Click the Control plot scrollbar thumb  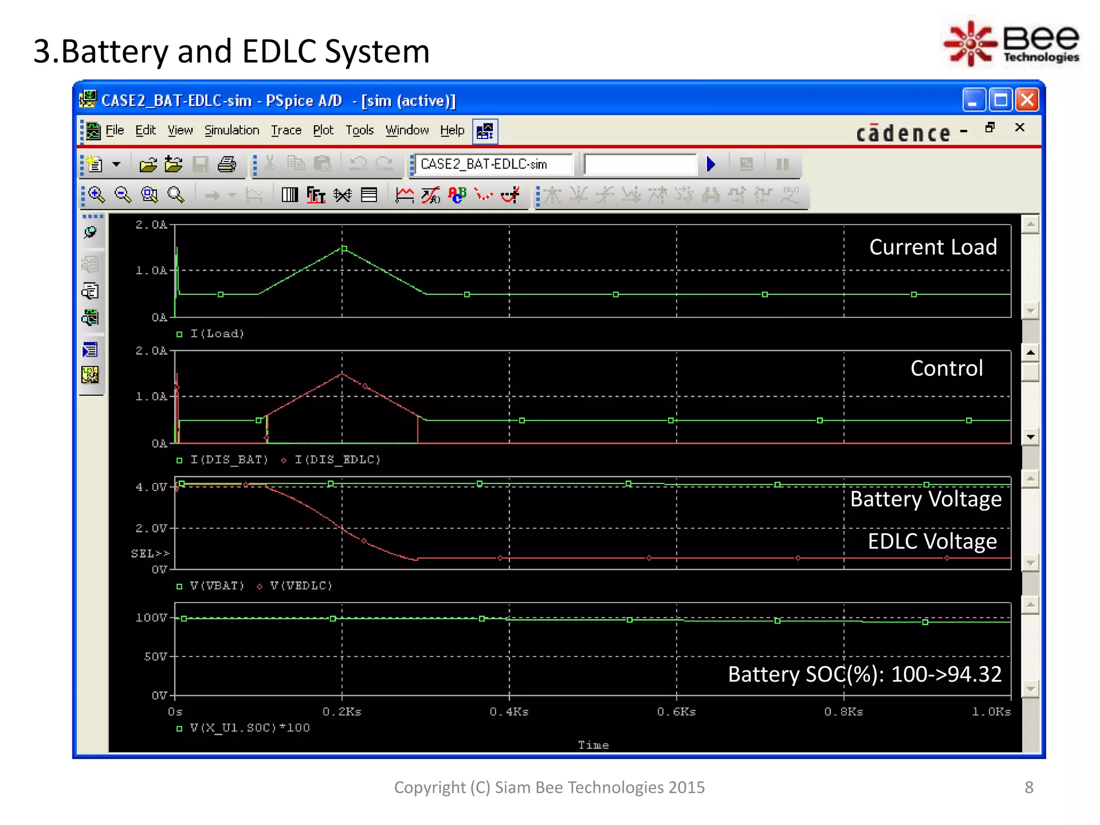[1030, 372]
